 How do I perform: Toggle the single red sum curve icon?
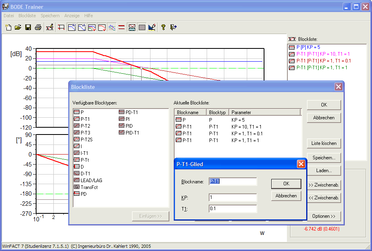pos(102,27)
